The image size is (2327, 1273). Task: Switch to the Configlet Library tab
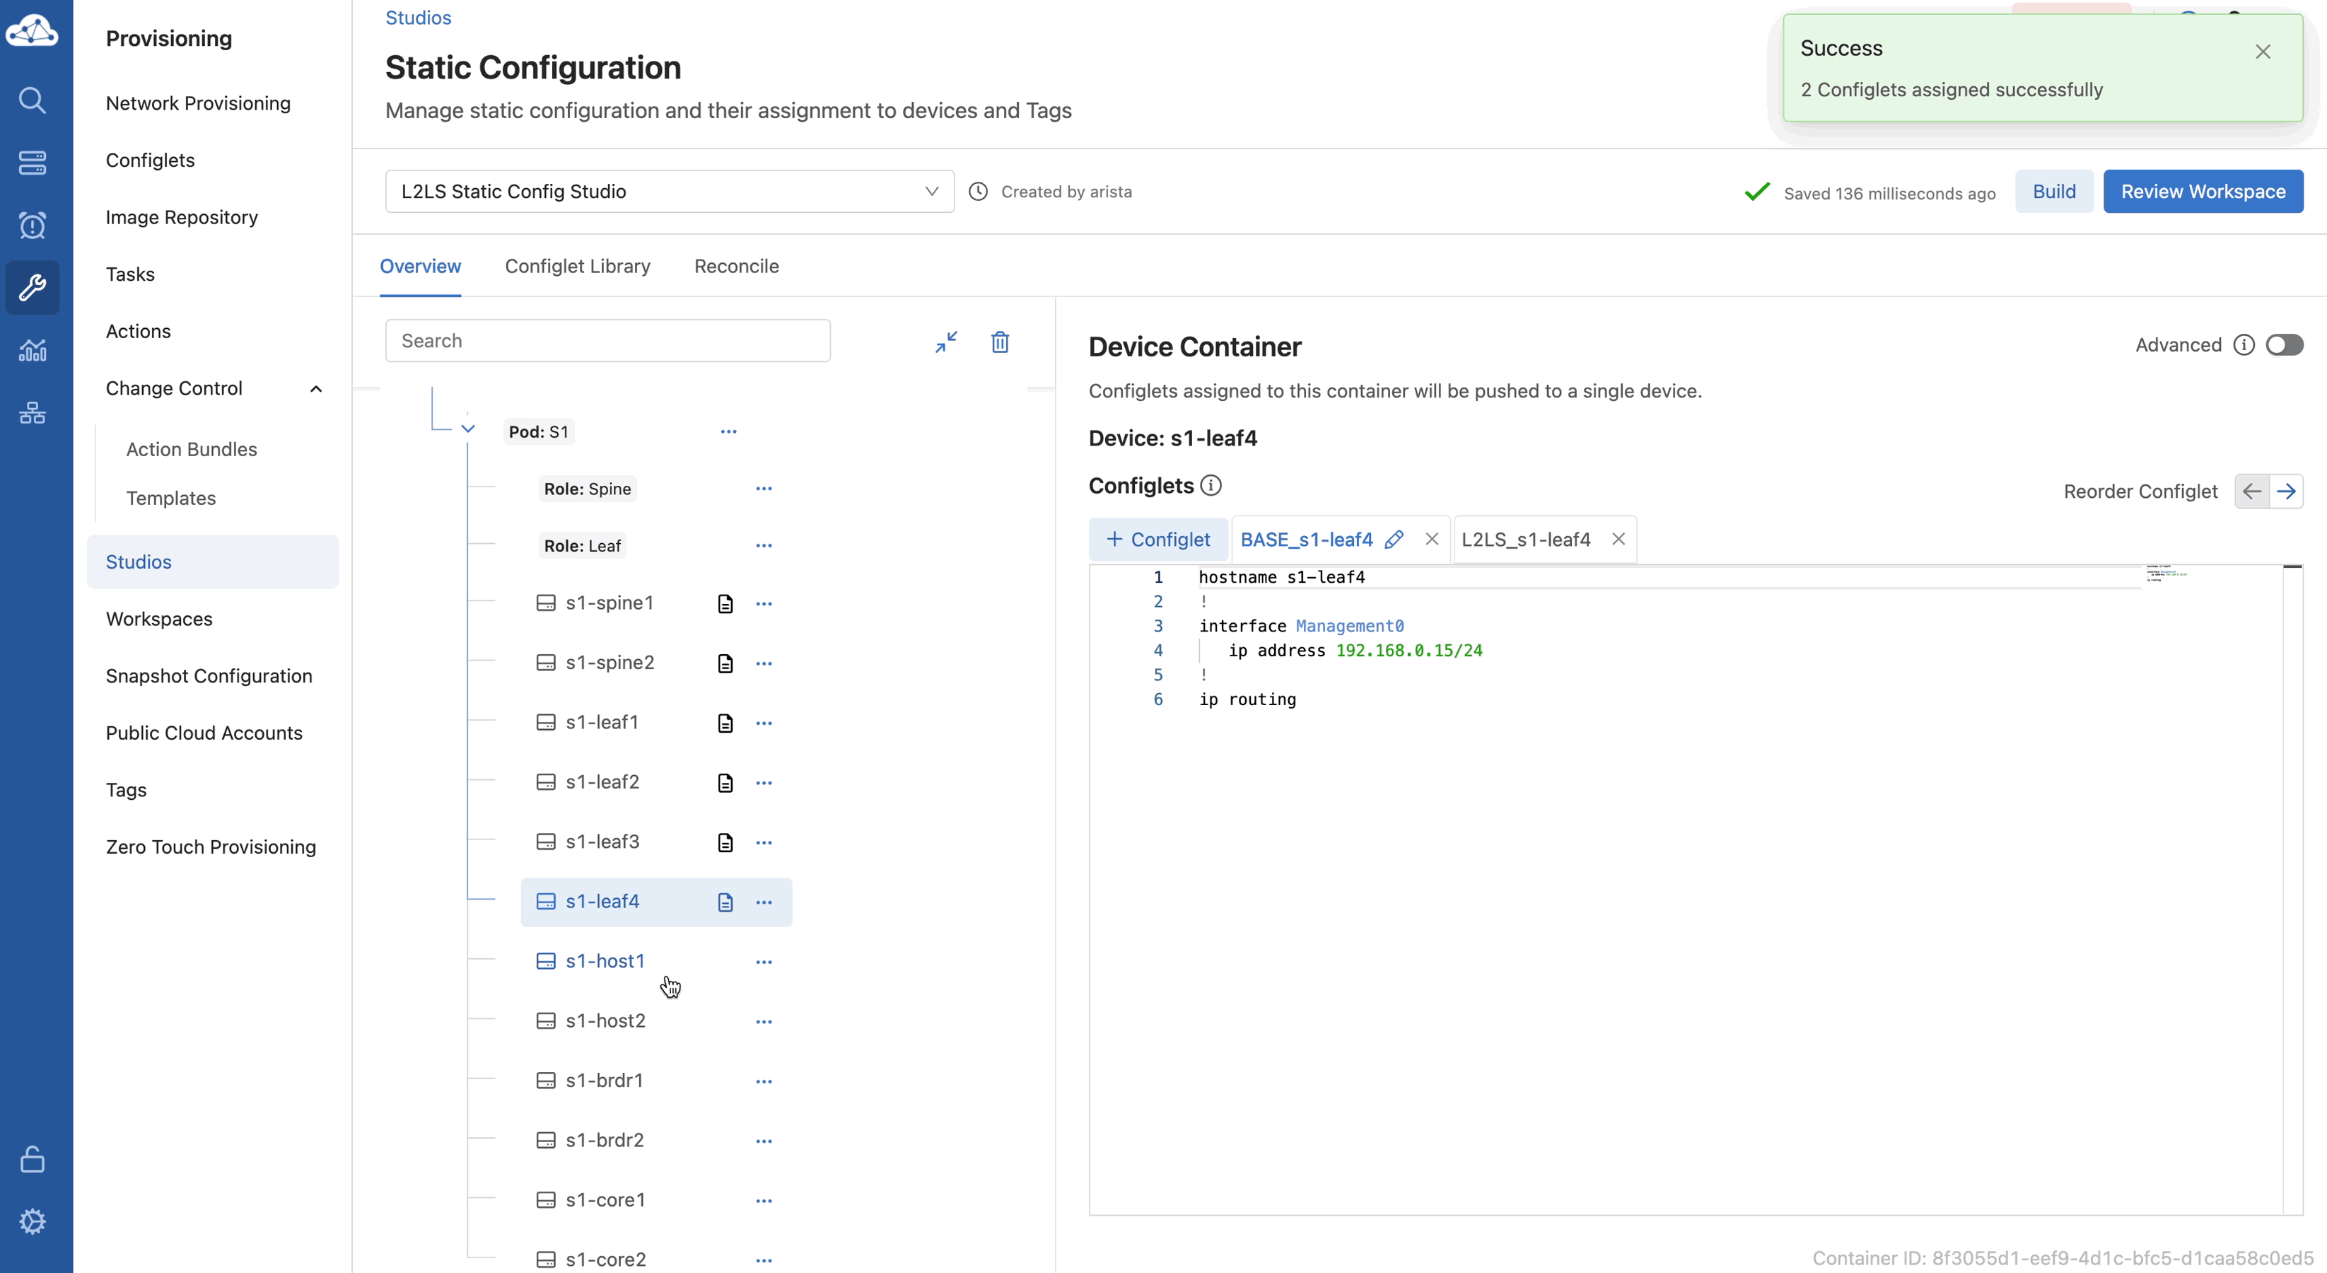(577, 267)
